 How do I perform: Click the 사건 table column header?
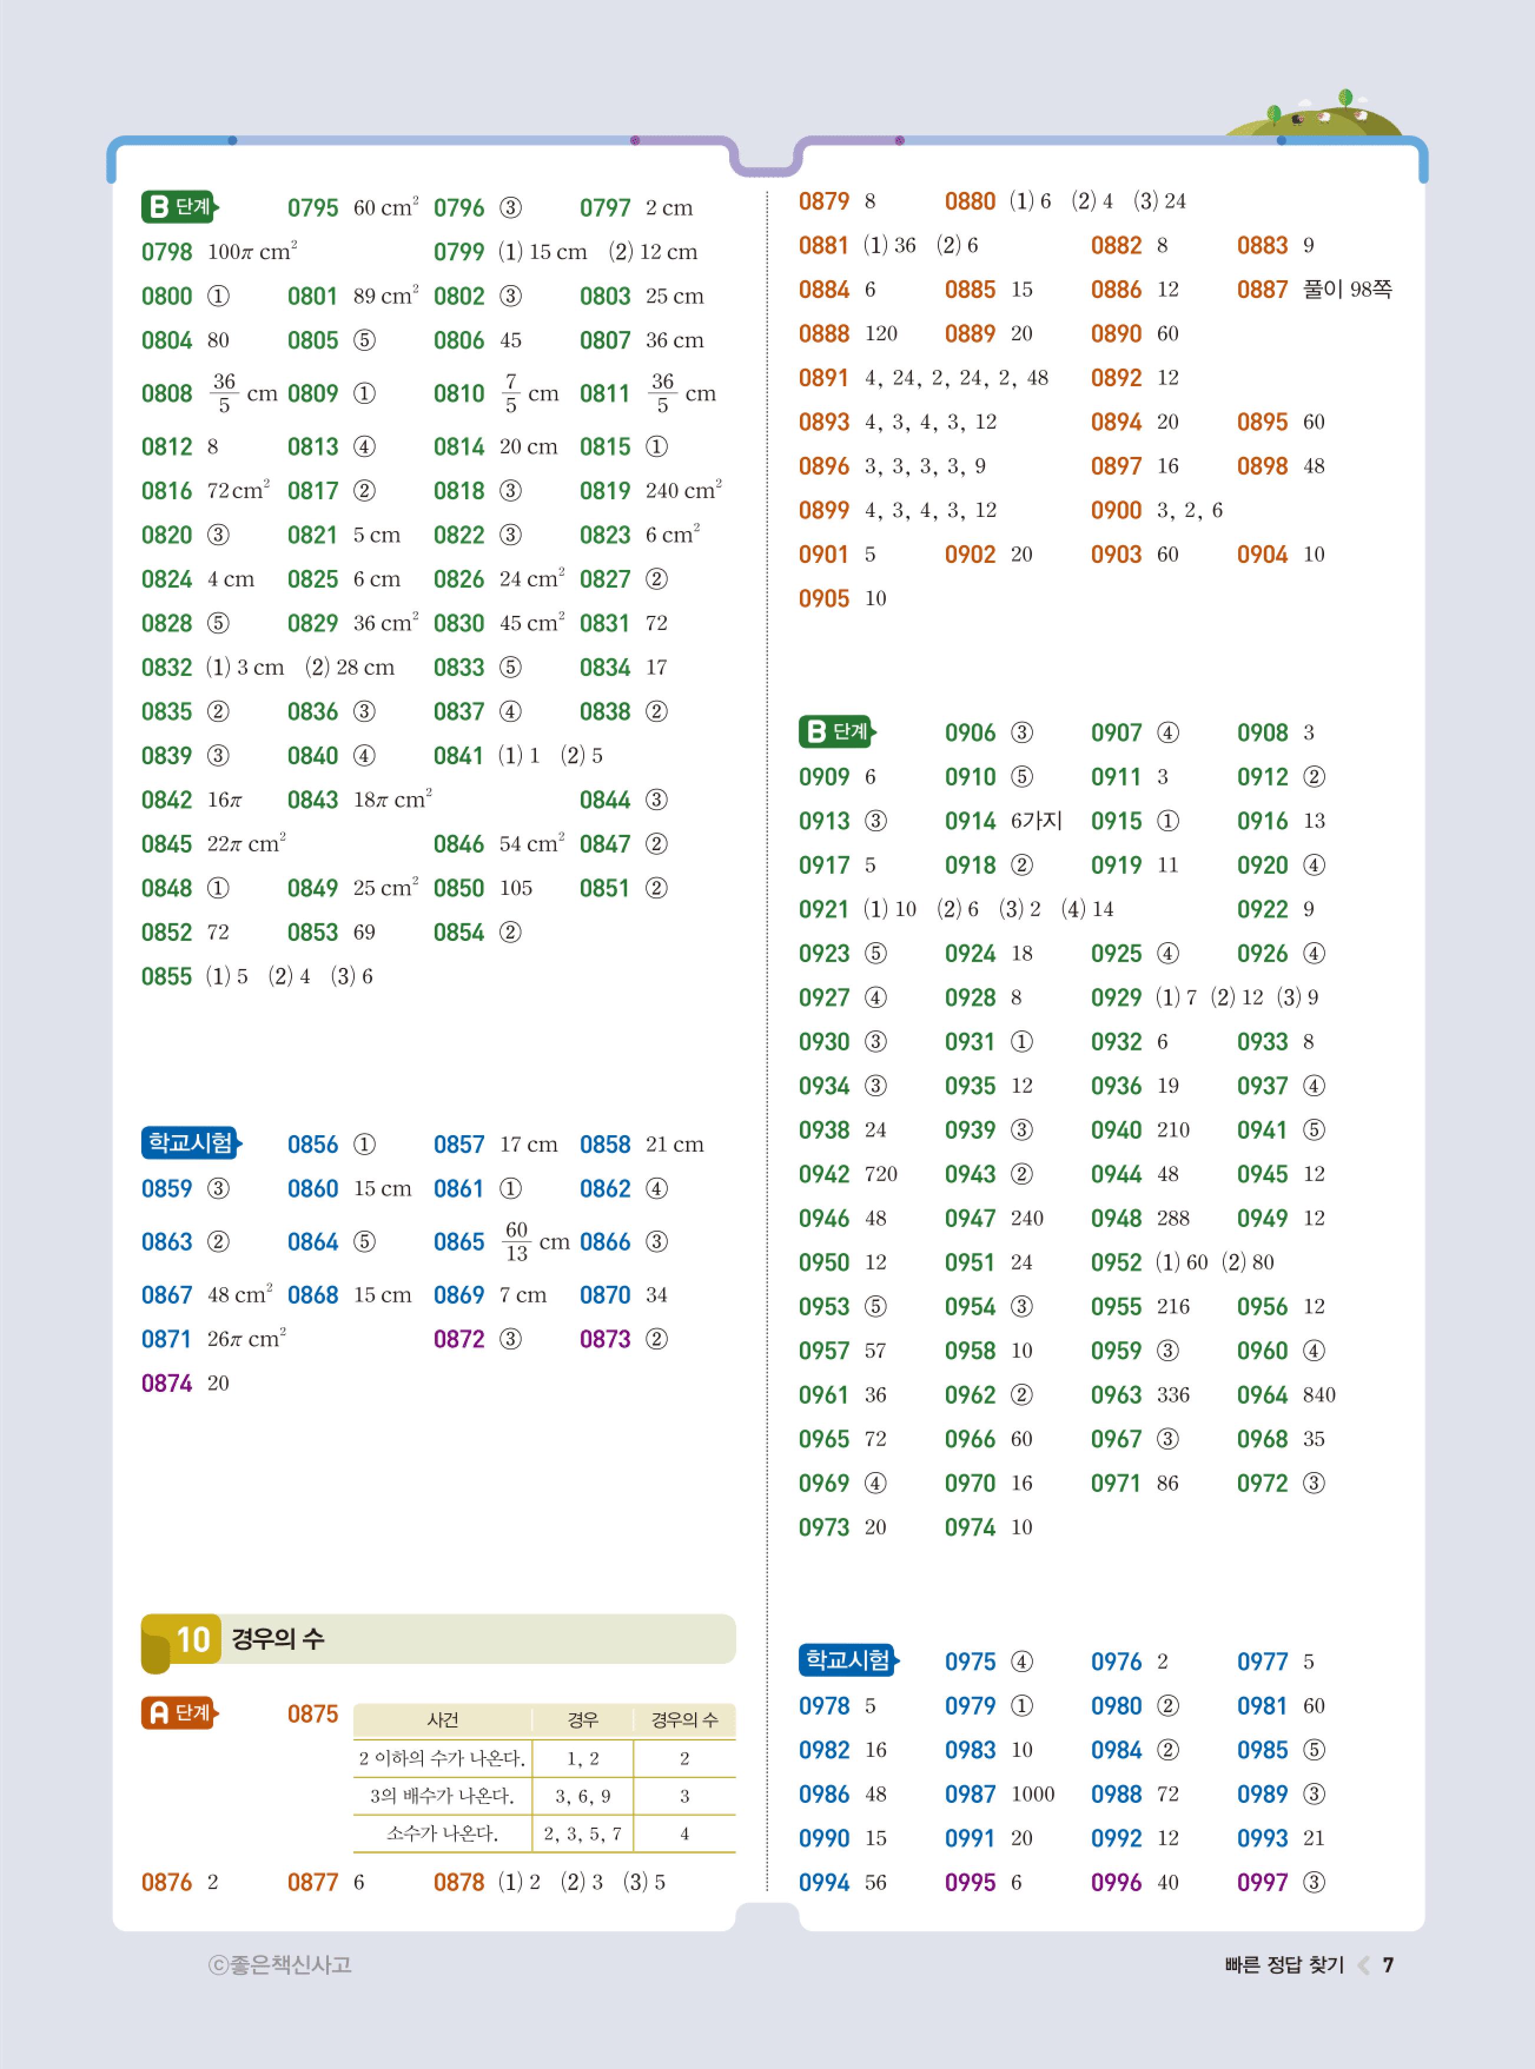(x=442, y=1720)
